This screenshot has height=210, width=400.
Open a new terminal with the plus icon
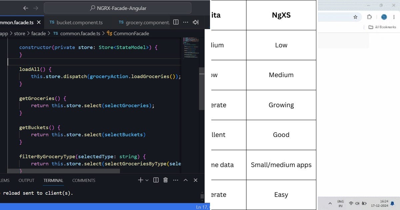click(141, 180)
